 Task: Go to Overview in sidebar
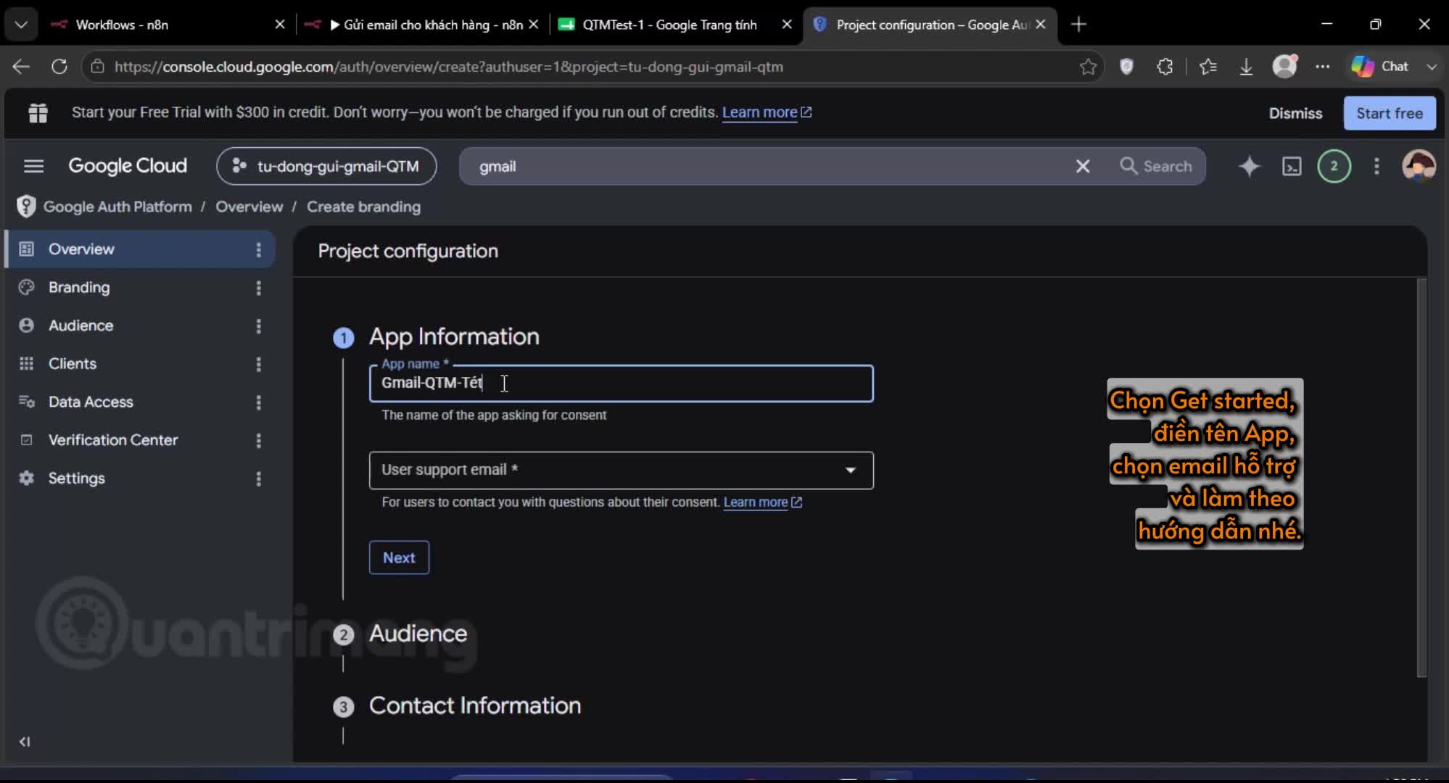point(139,249)
